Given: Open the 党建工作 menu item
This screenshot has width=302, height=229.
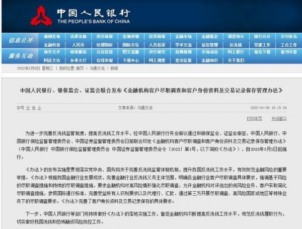Looking at the screenshot, I should tap(262, 45).
